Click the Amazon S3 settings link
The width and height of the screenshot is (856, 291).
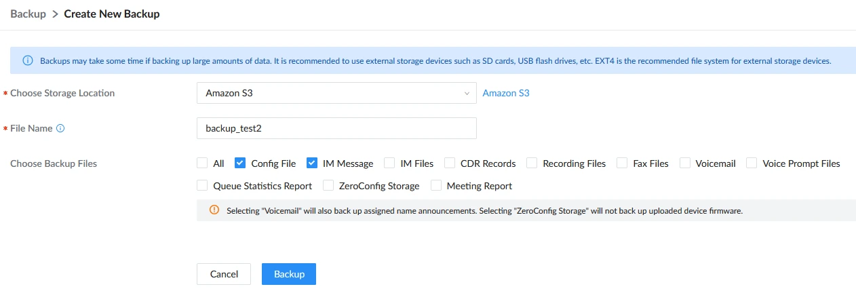click(x=506, y=93)
